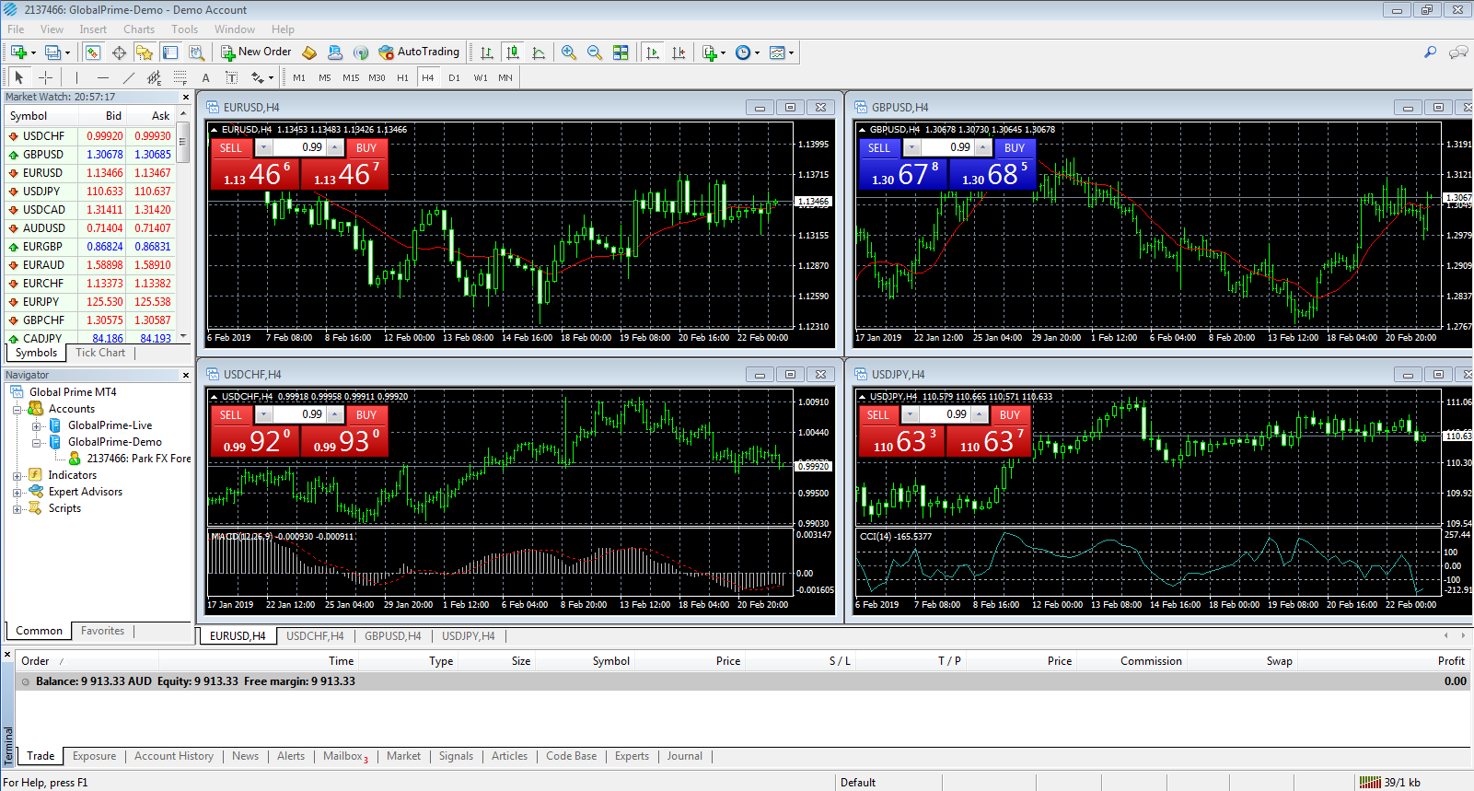Open the Profiles toolbar icon
The height and width of the screenshot is (791, 1474).
(x=53, y=52)
